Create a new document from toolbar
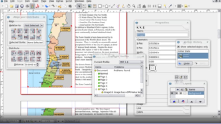The image size is (221, 124). pyautogui.click(x=6, y=6)
